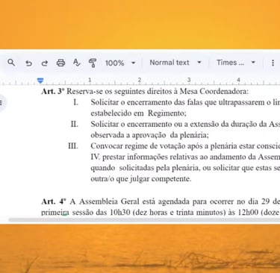Click the horizontal scrollbar at document bottom
This screenshot has height=273, width=280.
(x=144, y=220)
